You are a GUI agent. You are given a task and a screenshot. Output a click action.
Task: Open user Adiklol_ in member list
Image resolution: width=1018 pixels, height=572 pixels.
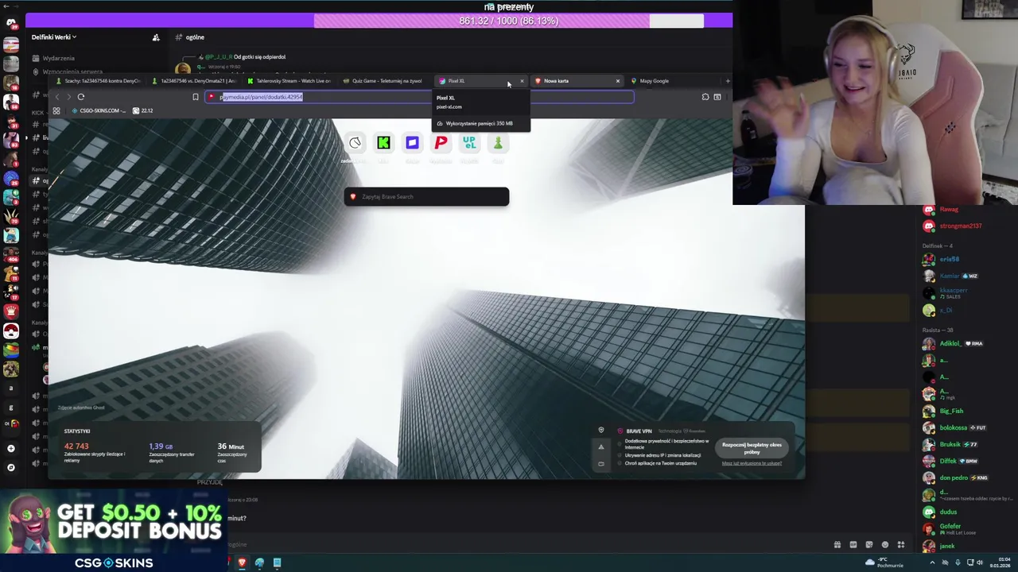pos(952,343)
